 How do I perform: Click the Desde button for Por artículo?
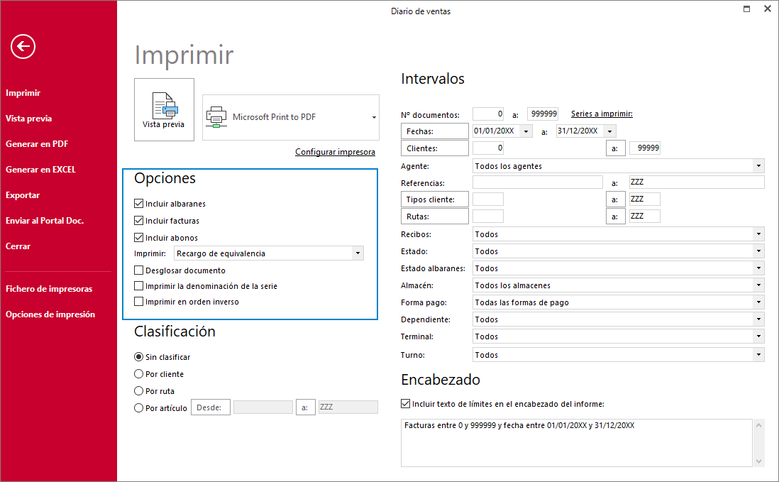point(211,407)
